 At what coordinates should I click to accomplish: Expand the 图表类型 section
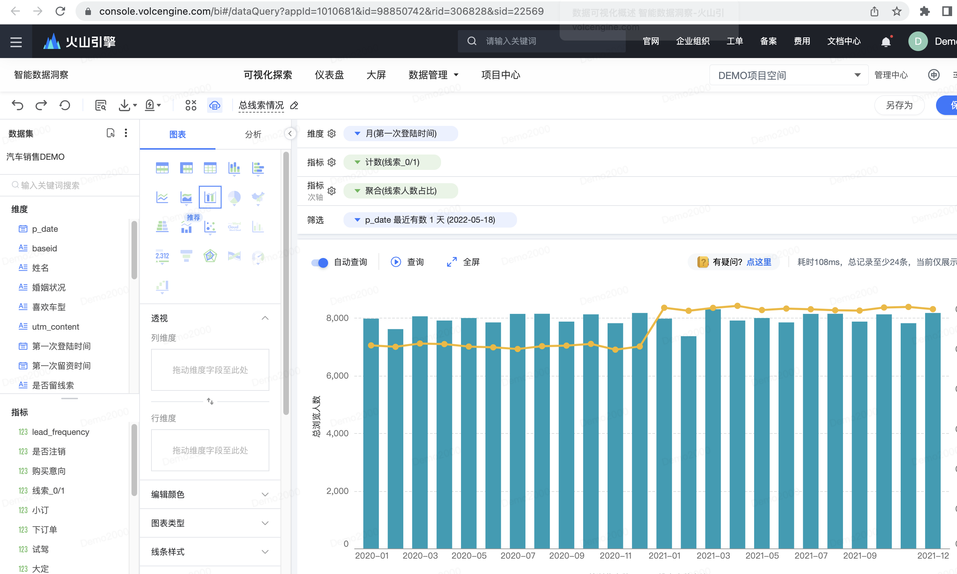click(265, 523)
